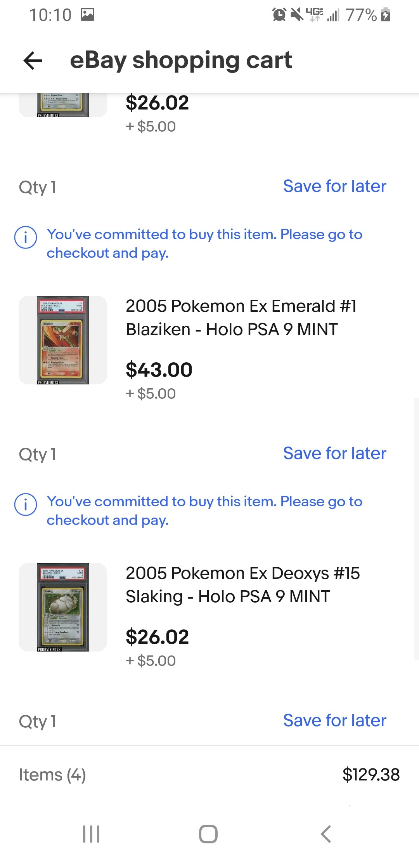Image resolution: width=419 pixels, height=862 pixels.
Task: Tap the info icon above the Slaking item
Action: (26, 504)
